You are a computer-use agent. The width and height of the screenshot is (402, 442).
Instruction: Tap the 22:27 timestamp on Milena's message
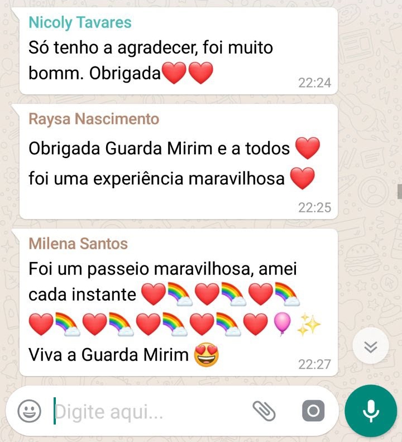315,364
